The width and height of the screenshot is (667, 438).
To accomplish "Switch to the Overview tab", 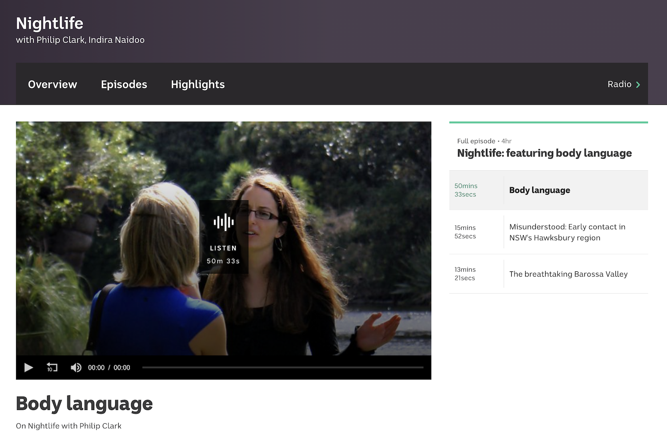I will click(x=52, y=84).
